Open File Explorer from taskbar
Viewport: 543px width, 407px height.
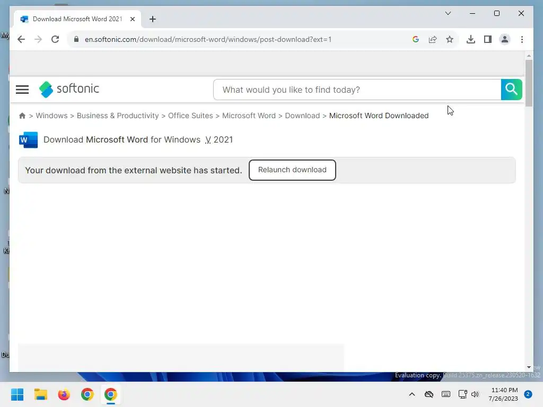click(40, 394)
